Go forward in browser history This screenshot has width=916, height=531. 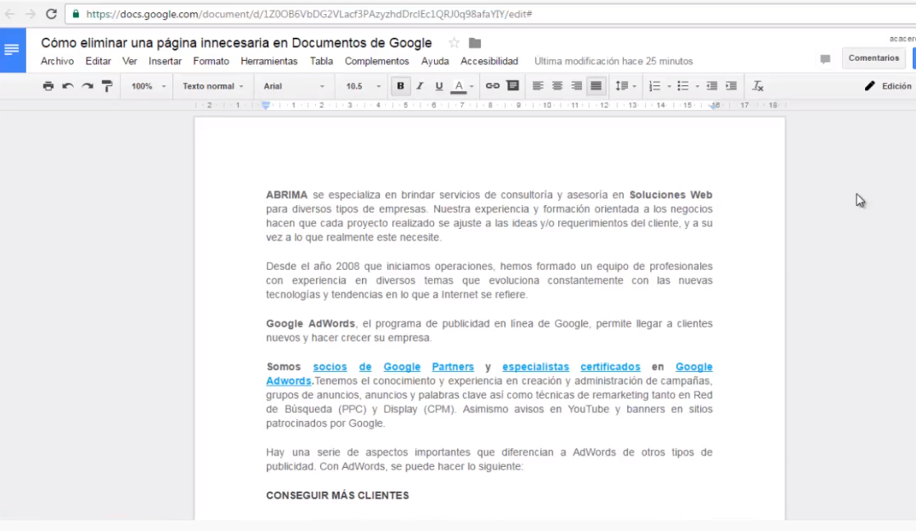coord(30,13)
